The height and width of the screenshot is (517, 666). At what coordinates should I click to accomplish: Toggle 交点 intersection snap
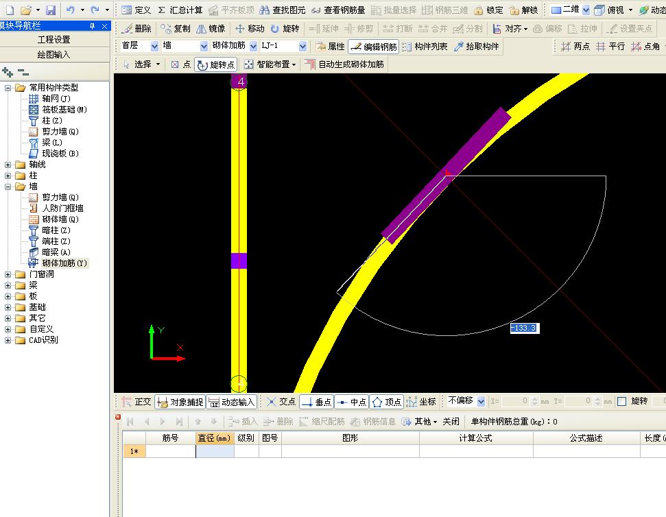pyautogui.click(x=281, y=402)
